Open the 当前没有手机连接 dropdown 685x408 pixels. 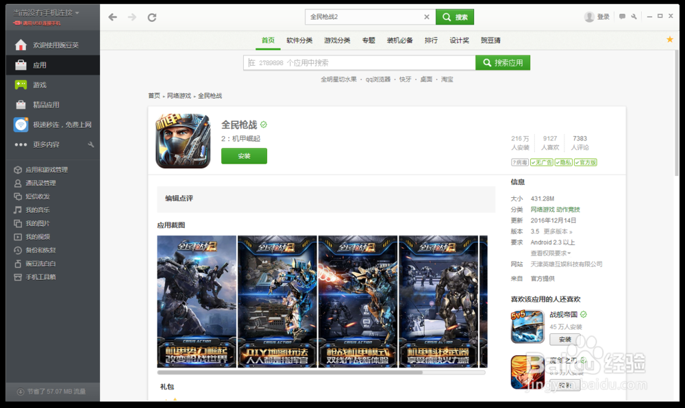click(46, 13)
